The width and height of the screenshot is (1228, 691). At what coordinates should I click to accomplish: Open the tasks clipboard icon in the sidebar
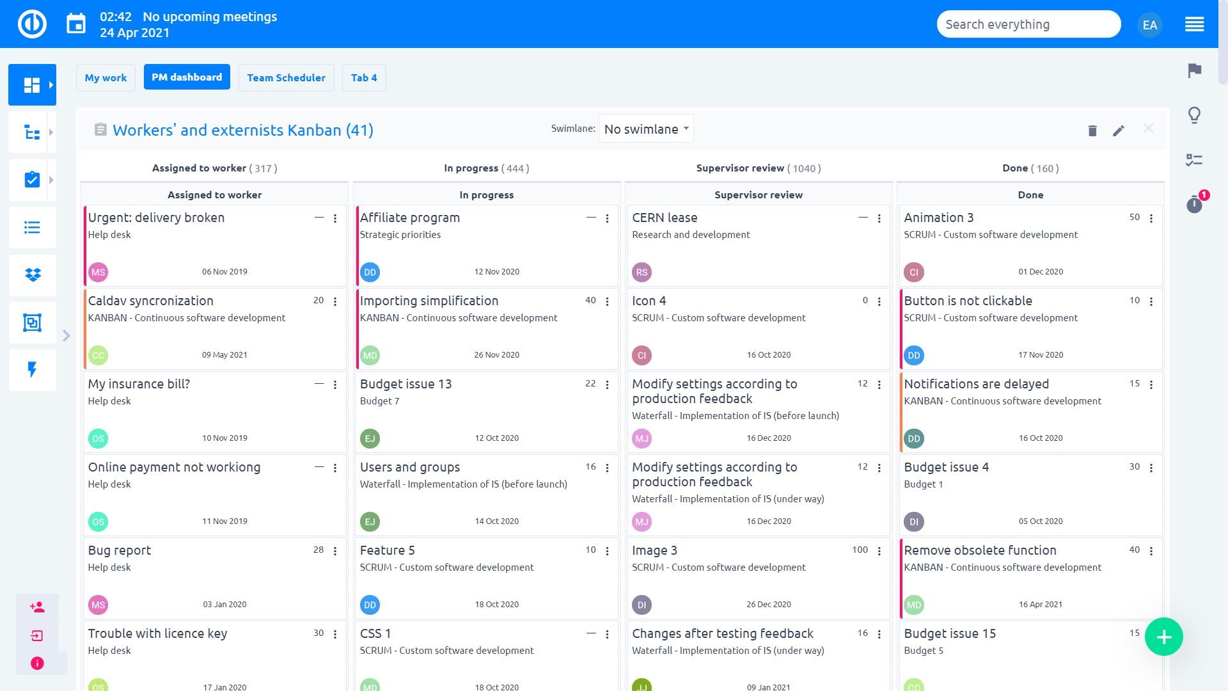tap(31, 180)
